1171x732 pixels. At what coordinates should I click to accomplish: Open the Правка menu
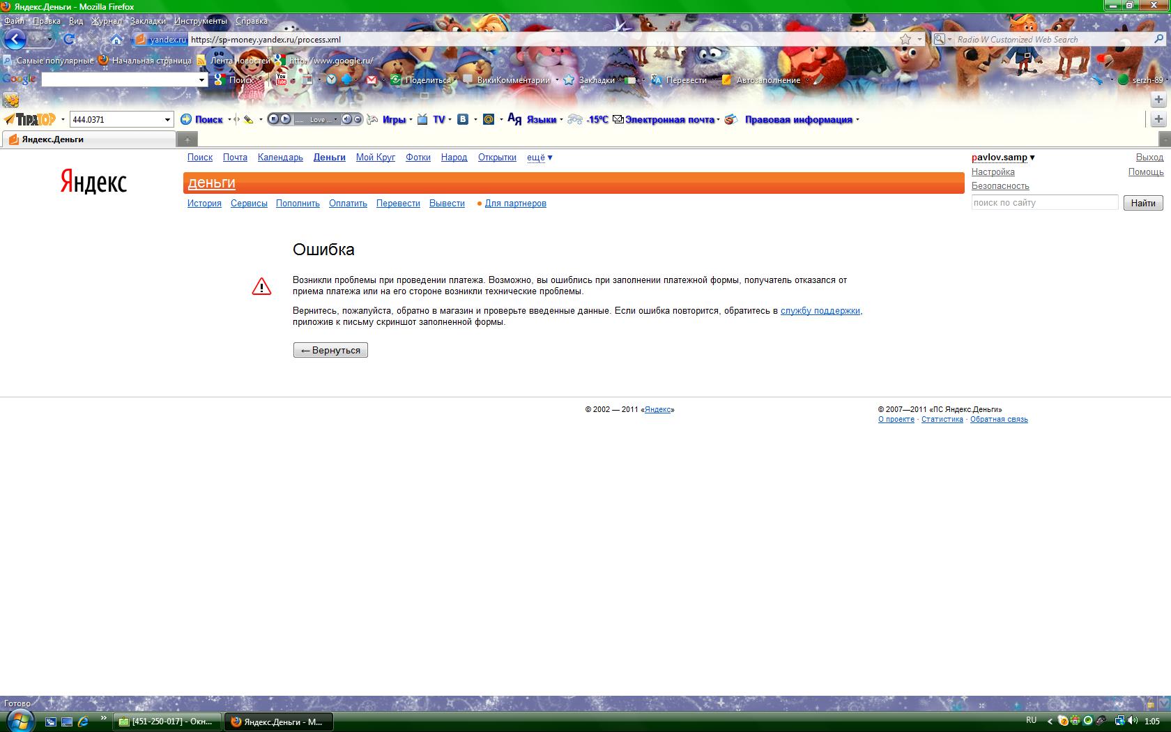[47, 21]
